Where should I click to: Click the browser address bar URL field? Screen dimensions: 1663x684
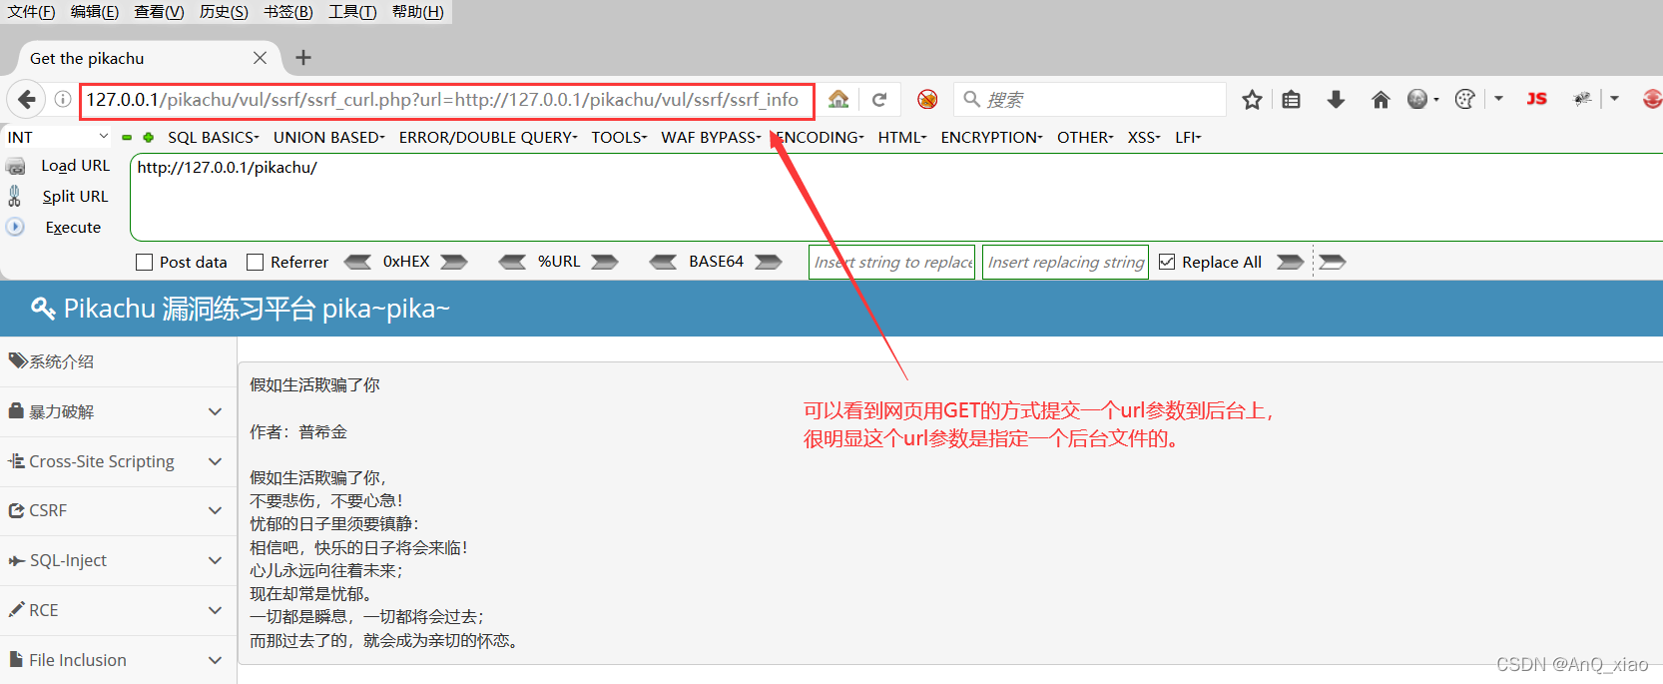[446, 100]
